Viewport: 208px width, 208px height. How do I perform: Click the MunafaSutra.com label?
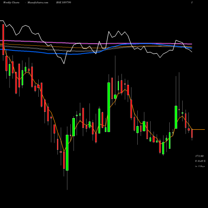pos(38,2)
